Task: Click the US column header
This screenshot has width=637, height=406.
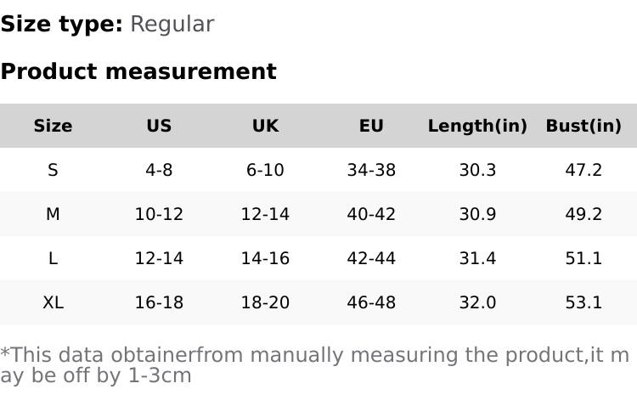Action: 159,126
